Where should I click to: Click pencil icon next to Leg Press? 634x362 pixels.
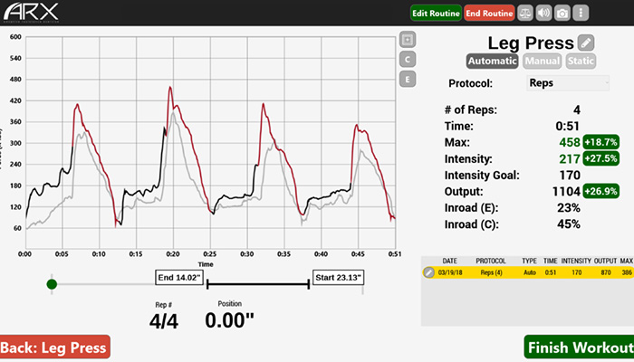[586, 43]
